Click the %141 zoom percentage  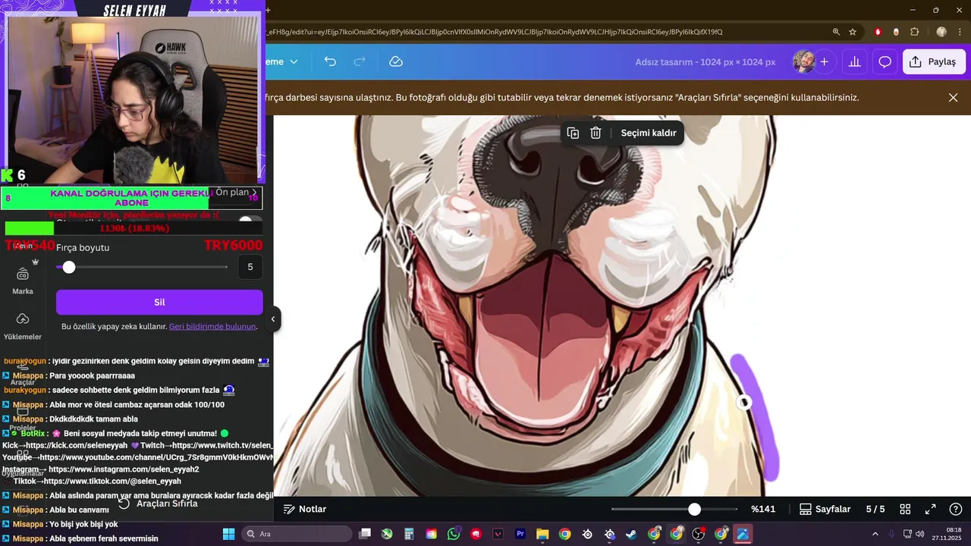[763, 509]
